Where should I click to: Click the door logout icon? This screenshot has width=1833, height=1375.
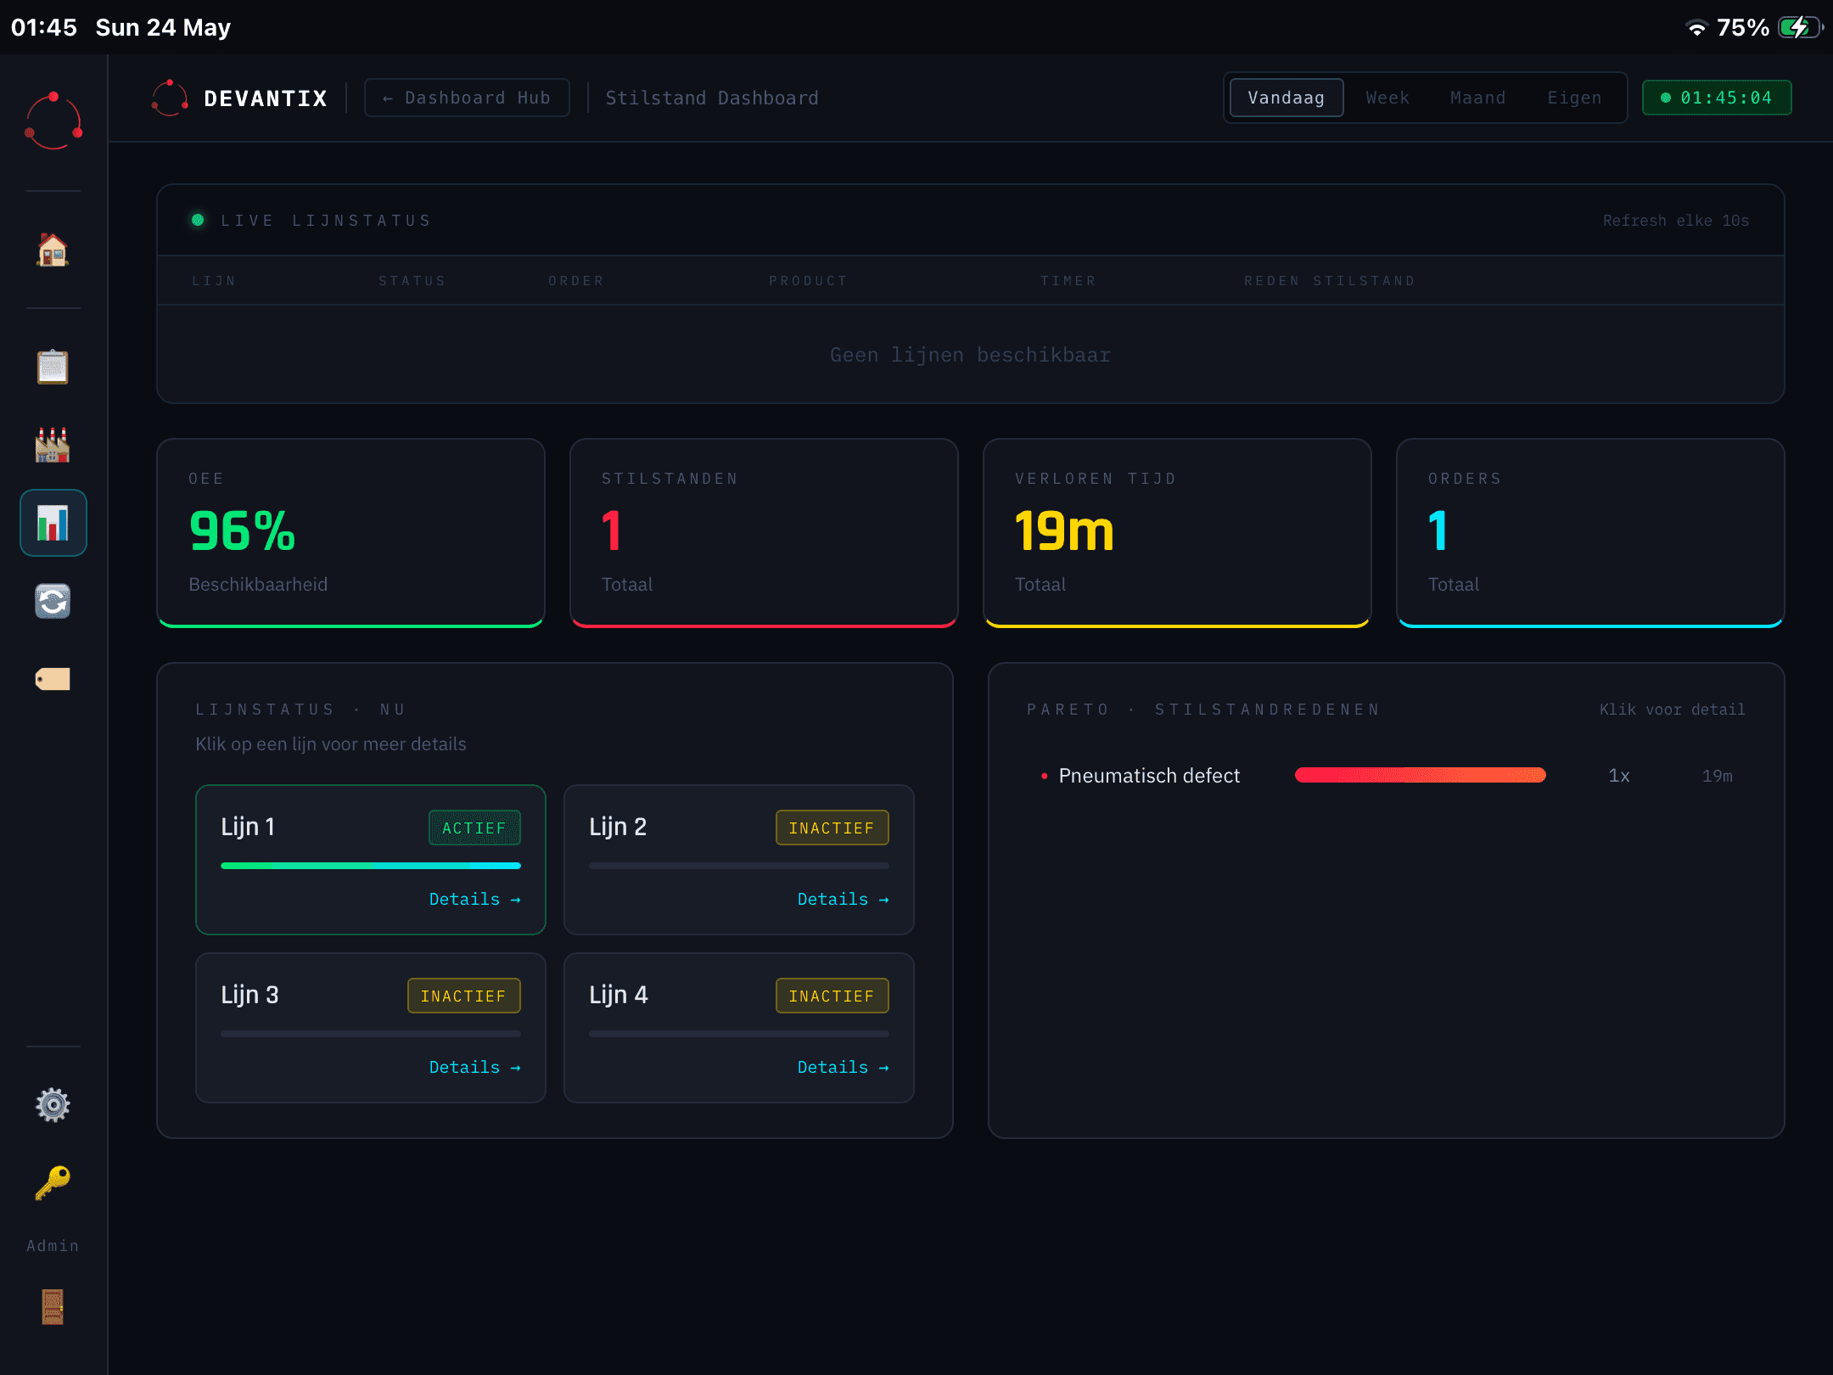click(53, 1306)
